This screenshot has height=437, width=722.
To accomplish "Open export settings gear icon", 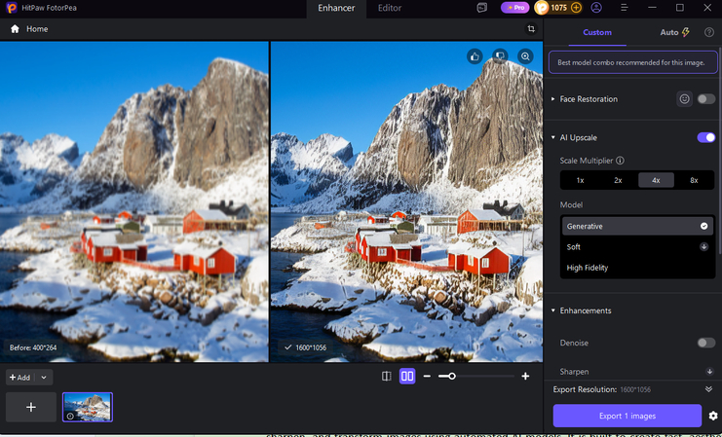I will [x=713, y=416].
